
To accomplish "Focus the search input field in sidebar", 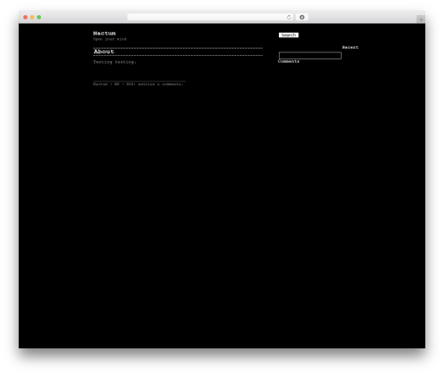I will (310, 56).
